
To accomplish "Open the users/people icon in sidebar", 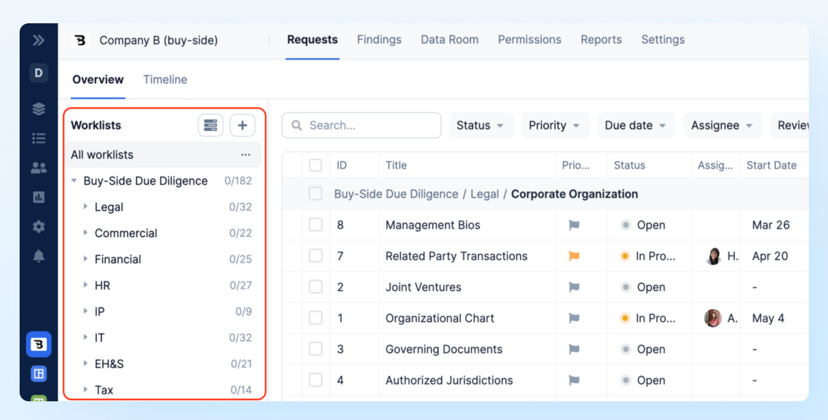I will pyautogui.click(x=39, y=168).
